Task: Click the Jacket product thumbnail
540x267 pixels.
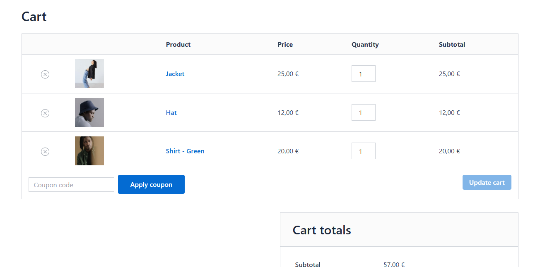Action: pyautogui.click(x=89, y=74)
